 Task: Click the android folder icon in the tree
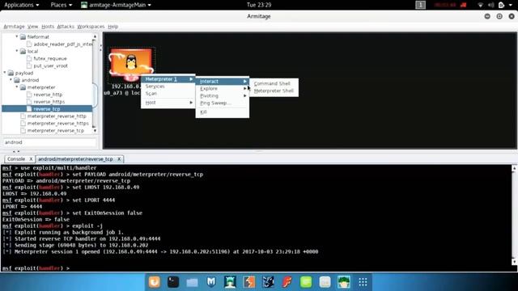tap(17, 80)
